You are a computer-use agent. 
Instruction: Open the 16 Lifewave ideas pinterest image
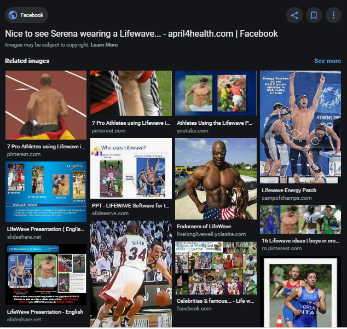point(300,220)
